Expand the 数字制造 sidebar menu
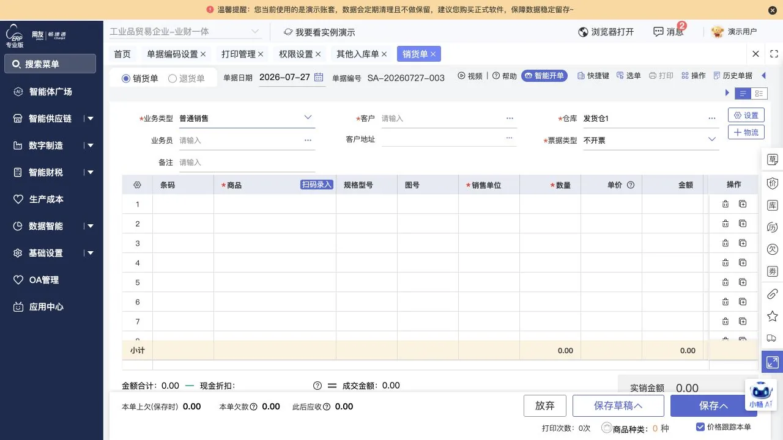 click(91, 145)
